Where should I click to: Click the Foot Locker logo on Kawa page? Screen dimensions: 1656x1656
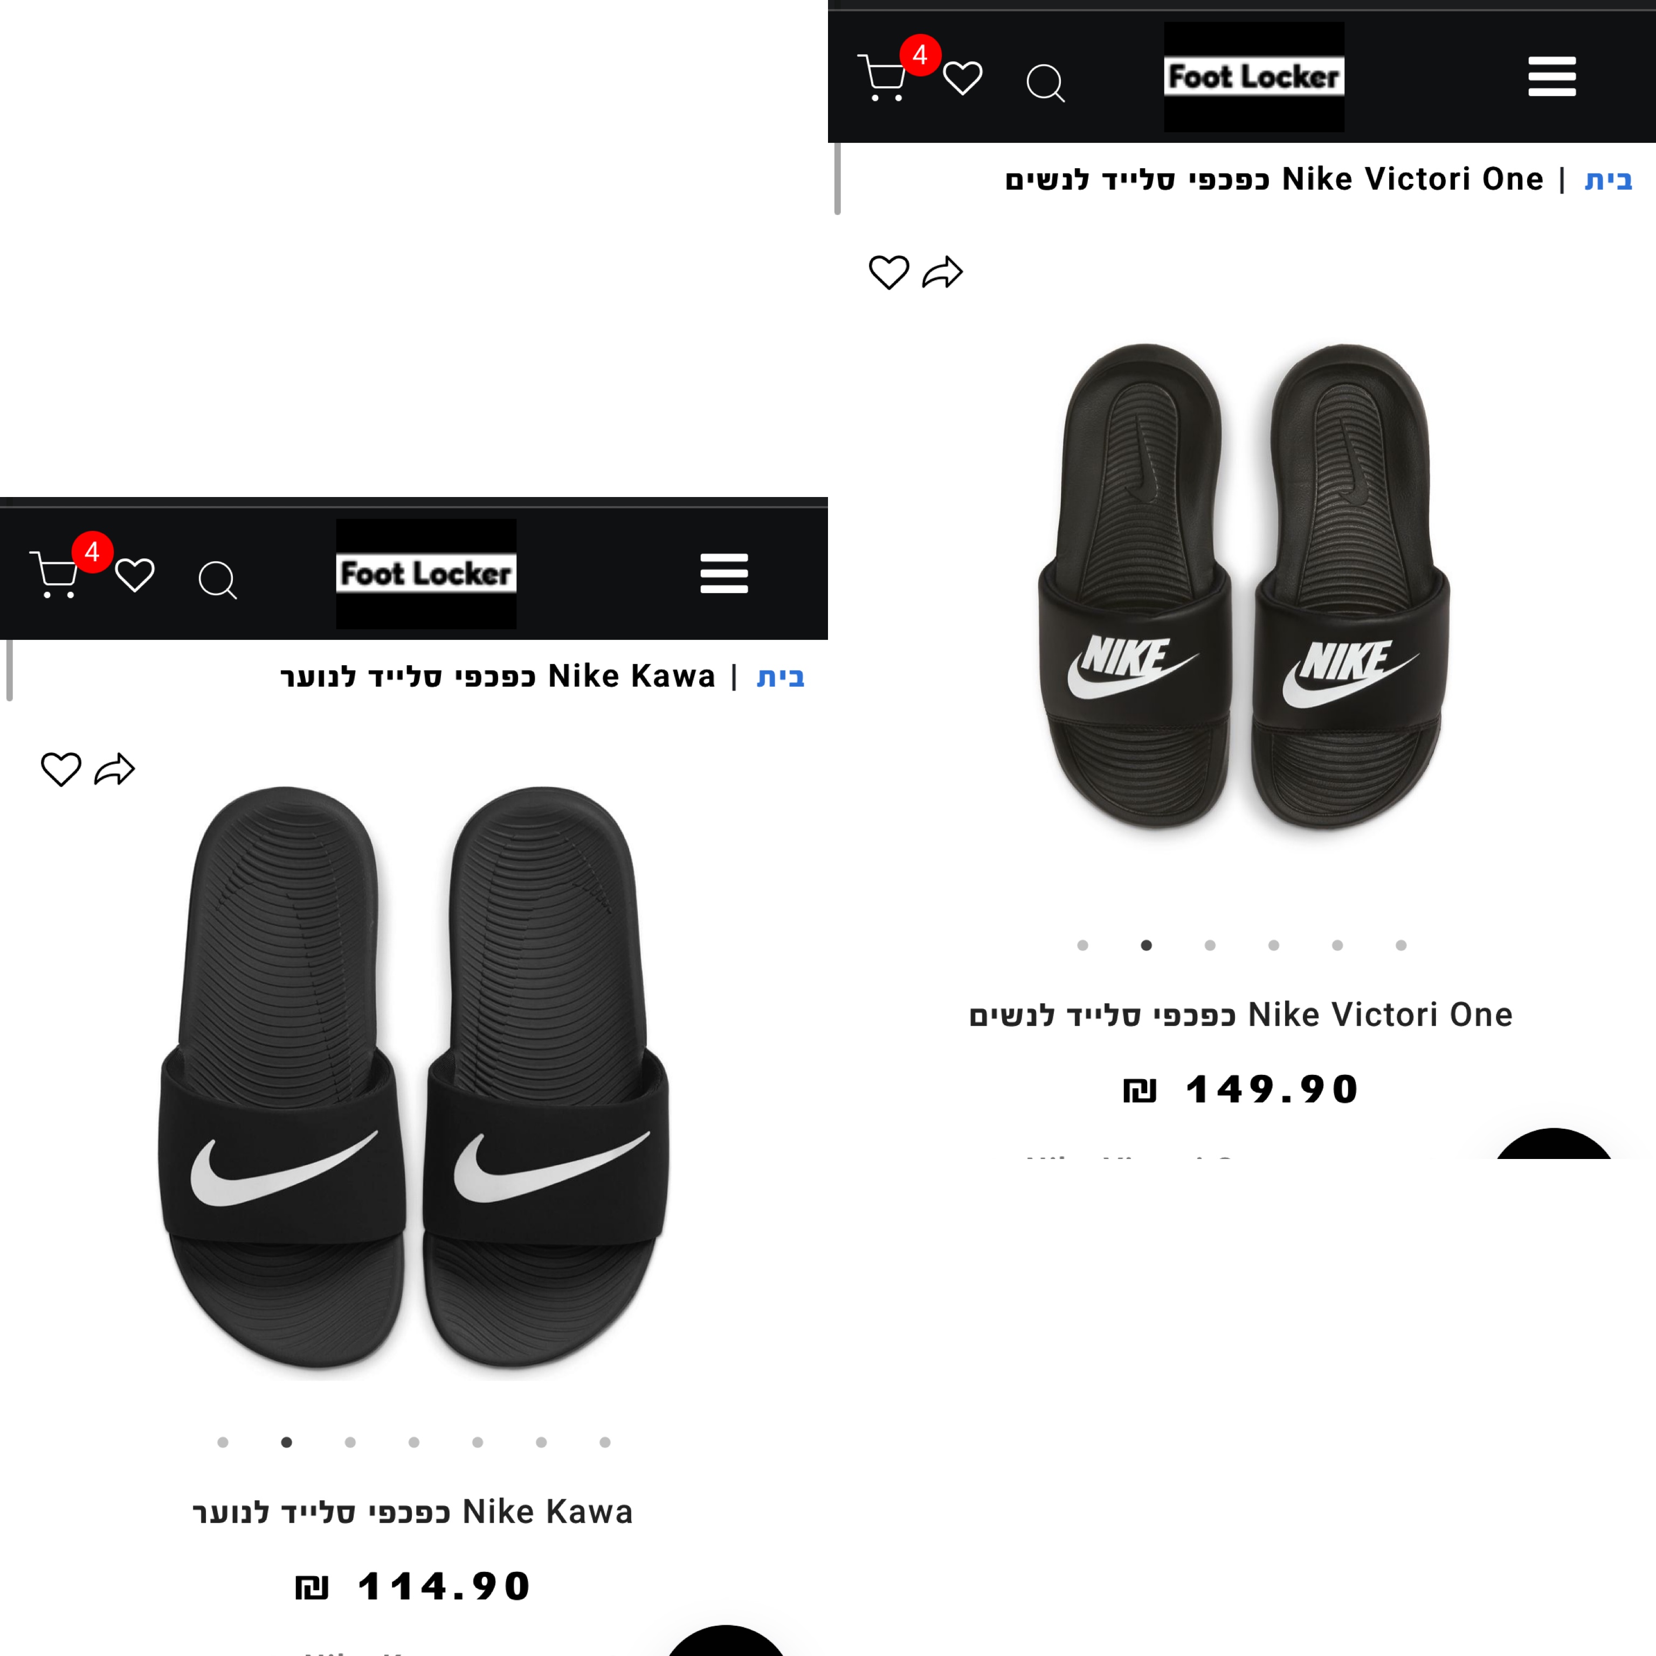[426, 574]
